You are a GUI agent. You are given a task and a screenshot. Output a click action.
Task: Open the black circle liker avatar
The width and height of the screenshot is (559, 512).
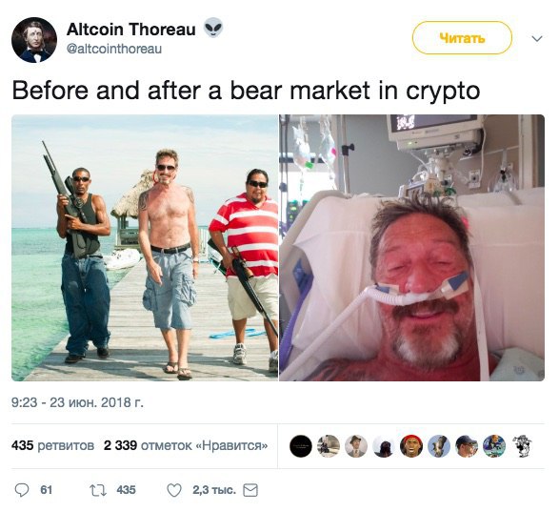click(301, 446)
